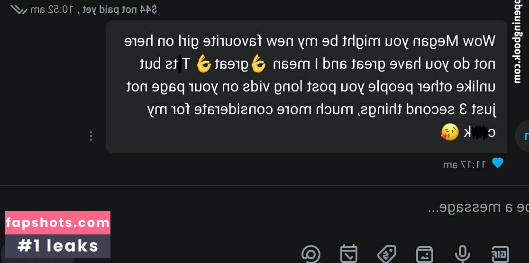The height and width of the screenshot is (263, 529).
Task: Select the price tag icon
Action: click(387, 254)
